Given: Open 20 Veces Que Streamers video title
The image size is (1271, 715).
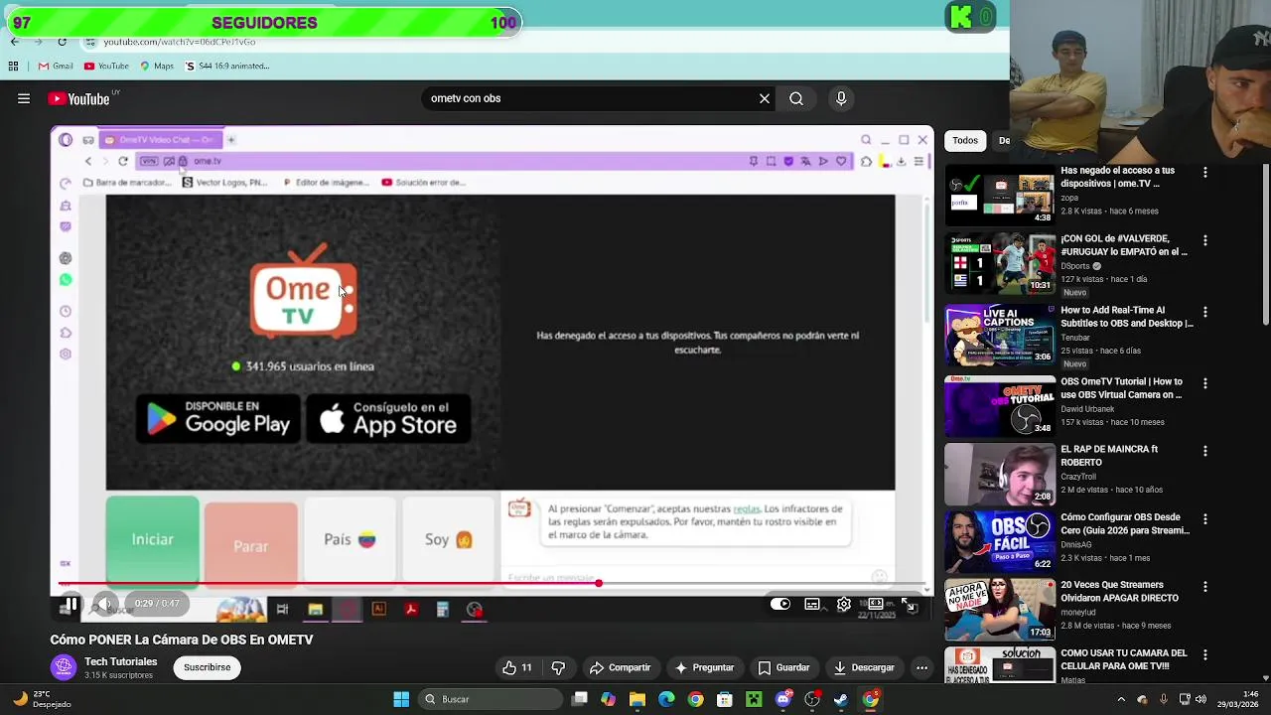Looking at the screenshot, I should [x=1119, y=591].
